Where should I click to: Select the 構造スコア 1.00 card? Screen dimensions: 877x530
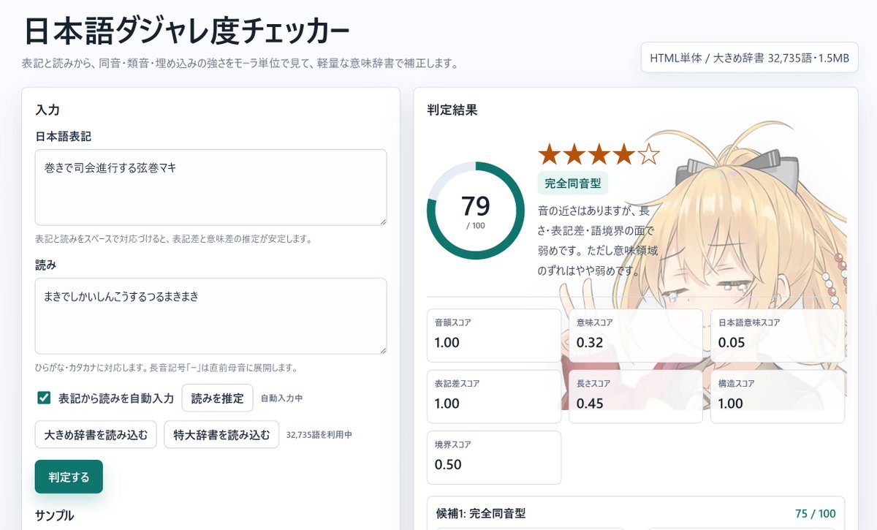pyautogui.click(x=778, y=396)
